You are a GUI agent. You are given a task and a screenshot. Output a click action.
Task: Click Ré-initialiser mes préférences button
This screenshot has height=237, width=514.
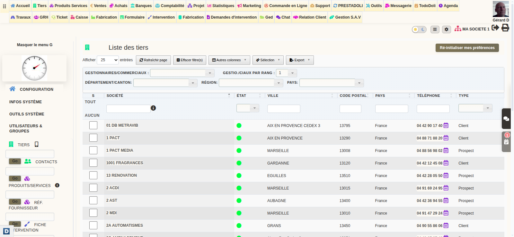467,48
